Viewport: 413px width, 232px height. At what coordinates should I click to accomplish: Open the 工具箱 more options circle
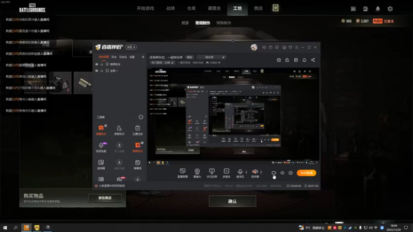pyautogui.click(x=140, y=117)
